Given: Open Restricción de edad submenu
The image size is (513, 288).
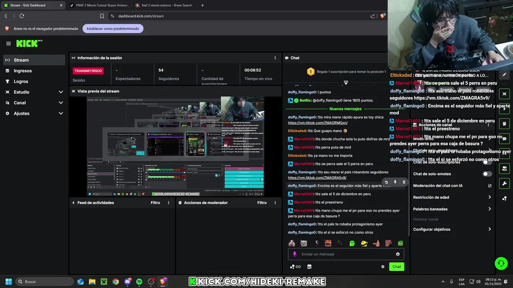Looking at the screenshot, I should 452,197.
